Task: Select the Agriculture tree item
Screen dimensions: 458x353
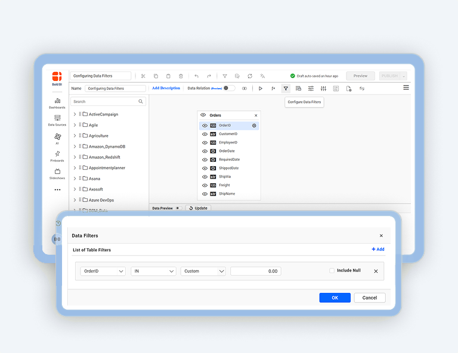Action: pyautogui.click(x=98, y=136)
